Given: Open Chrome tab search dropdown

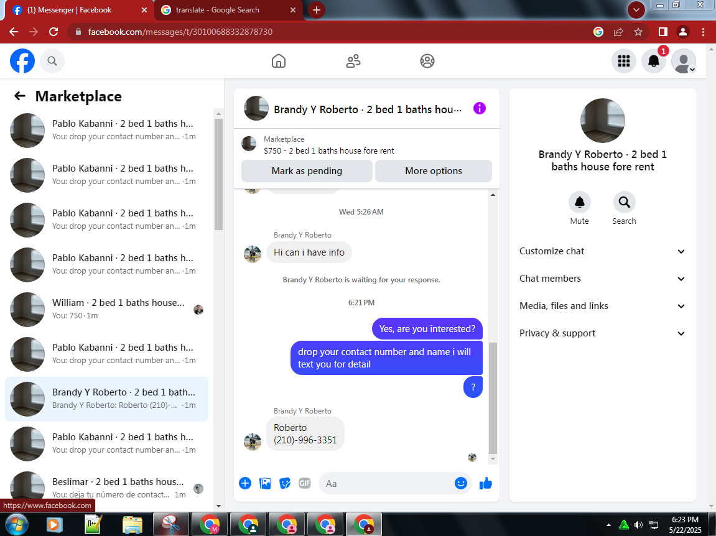Looking at the screenshot, I should pos(636,9).
